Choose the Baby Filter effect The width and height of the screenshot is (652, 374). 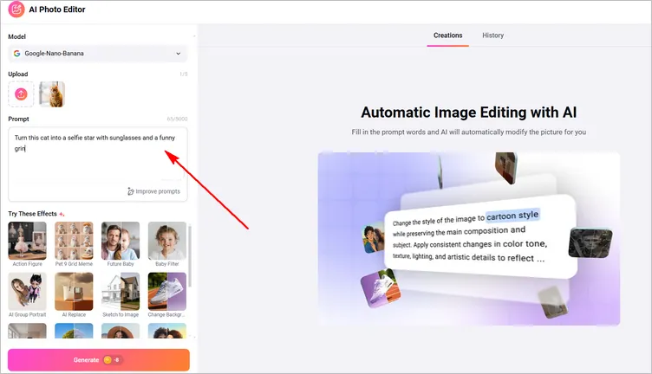pos(166,241)
